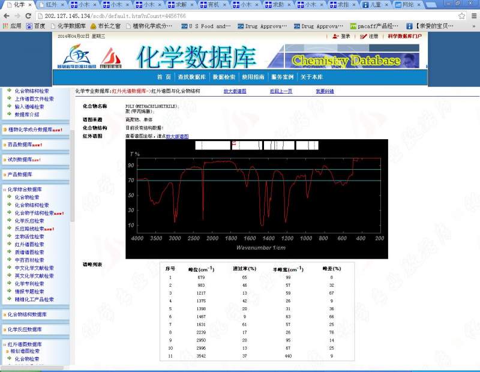The height and width of the screenshot is (372, 480).
Task: Switch to the 儿童 browser tab
Action: coord(376,5)
